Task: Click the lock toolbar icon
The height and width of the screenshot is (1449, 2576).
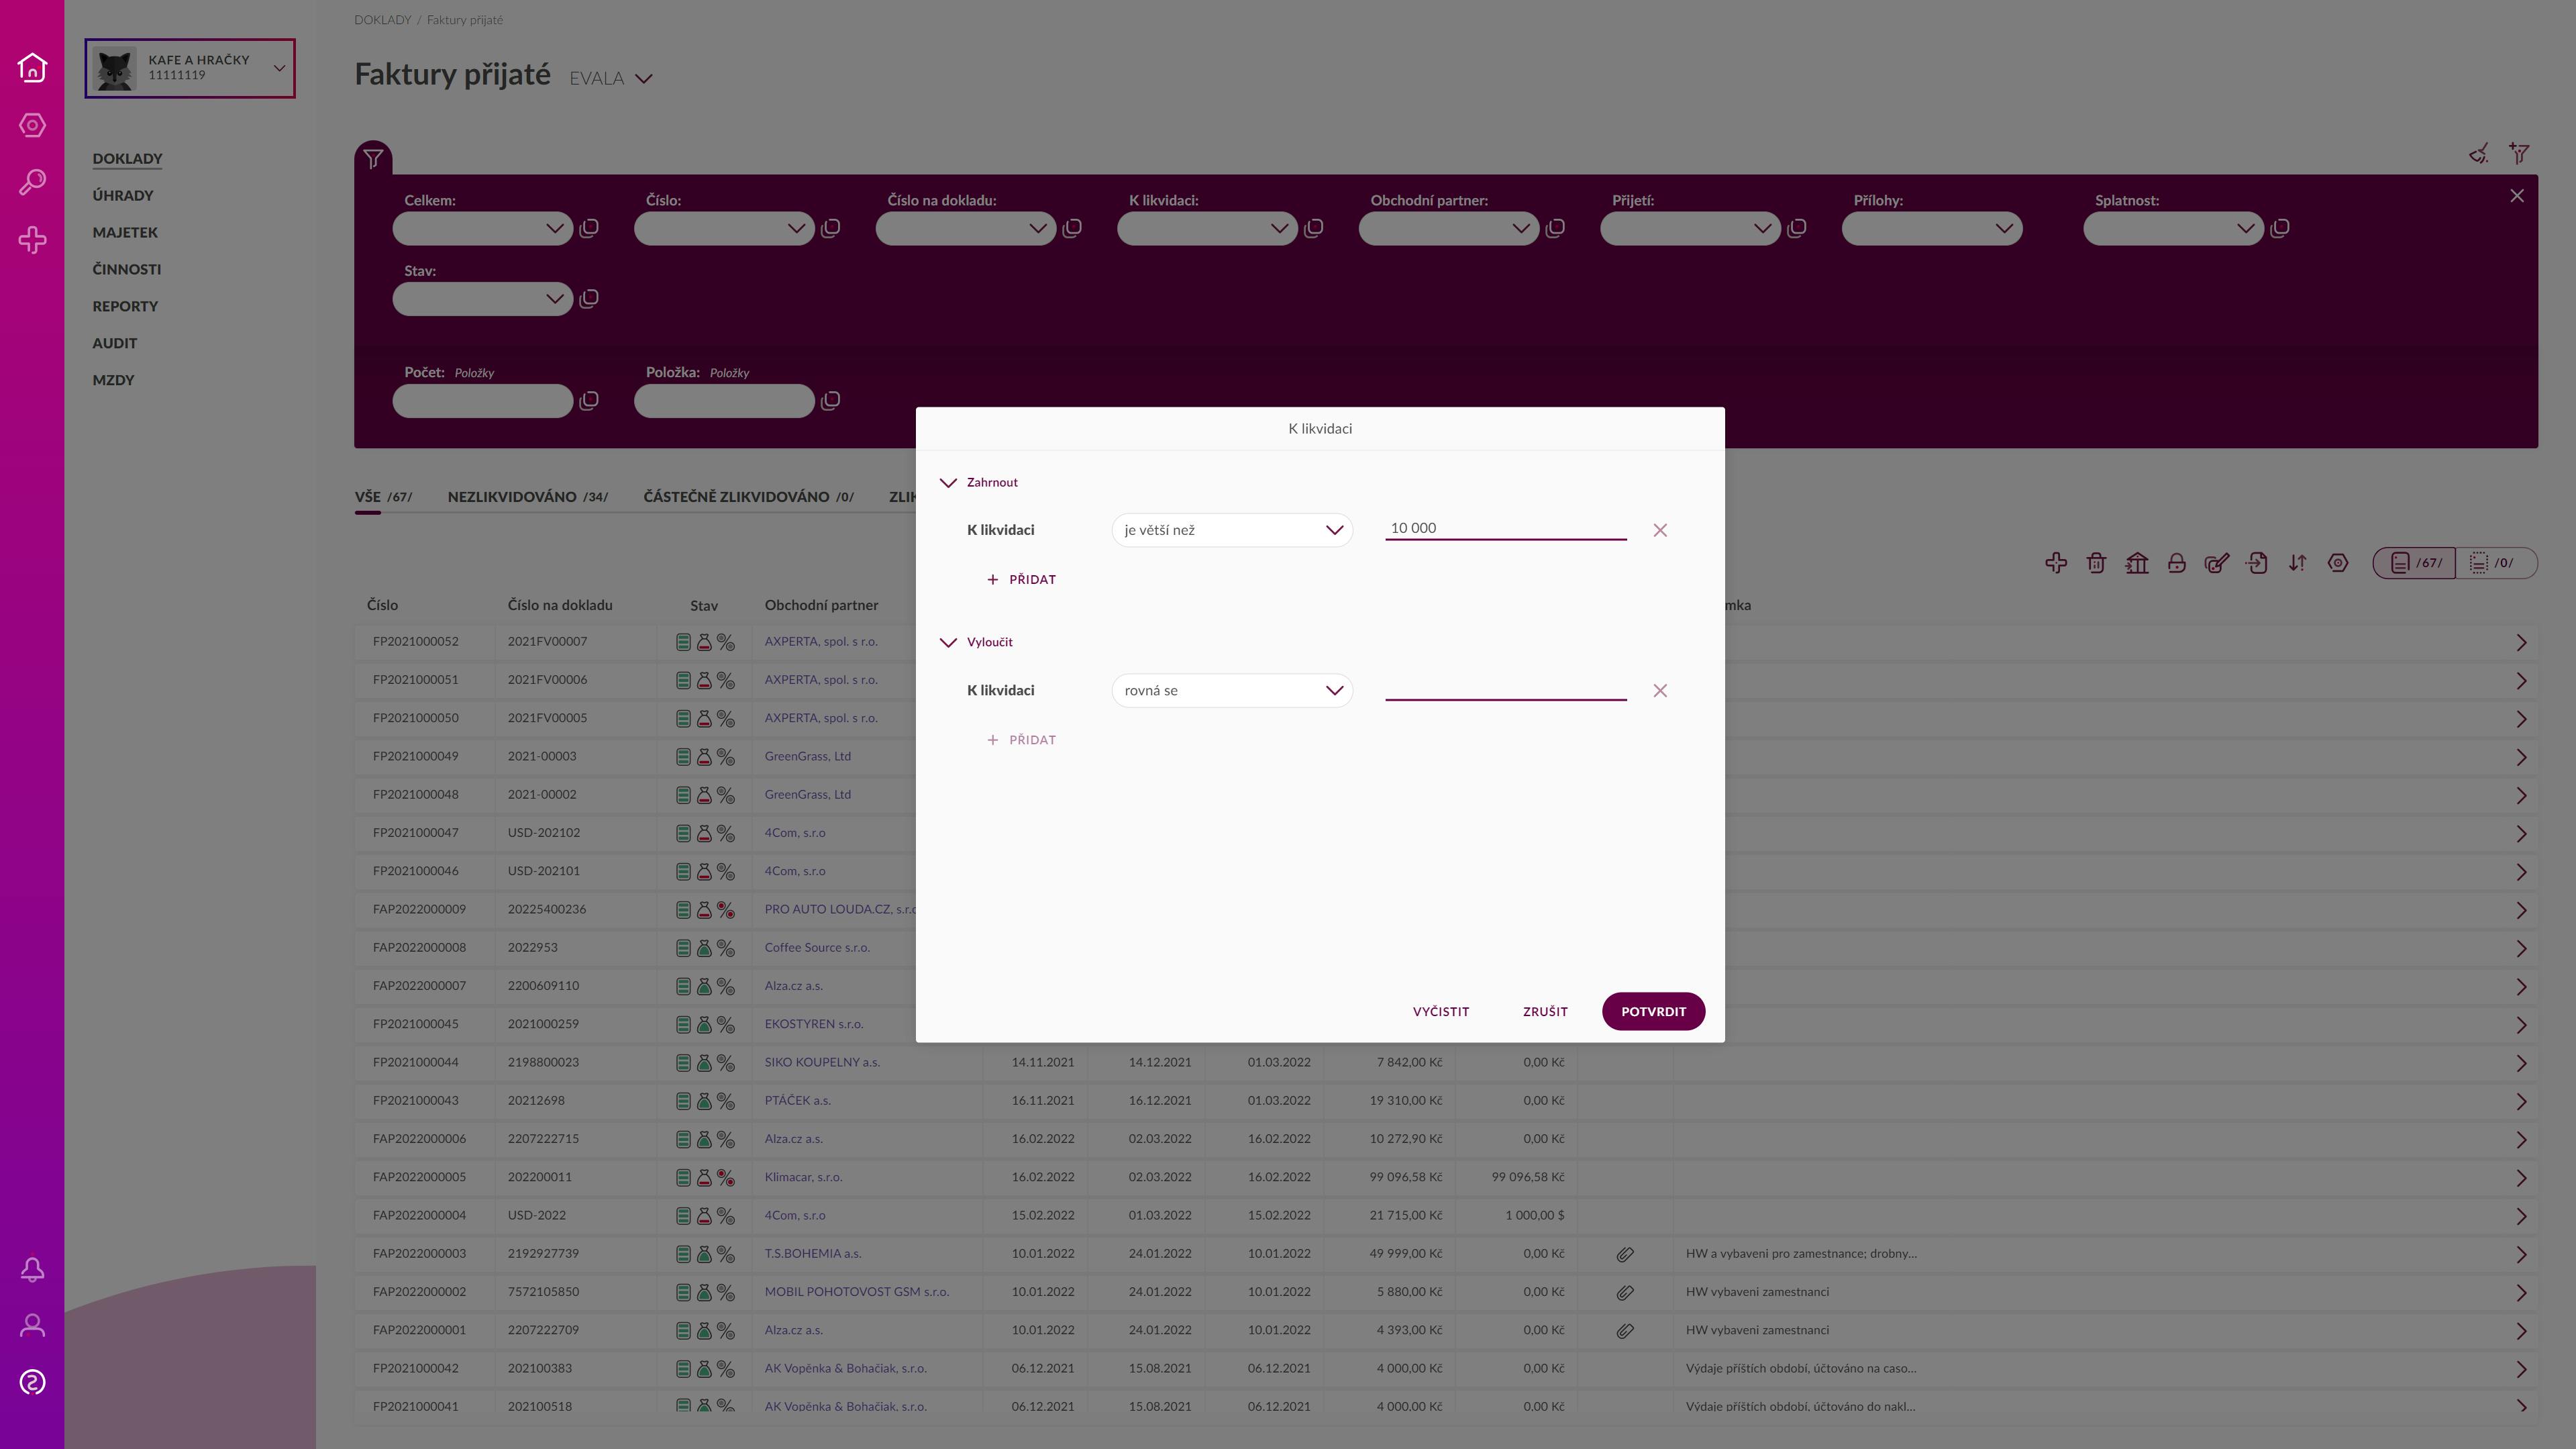Action: pyautogui.click(x=2176, y=563)
